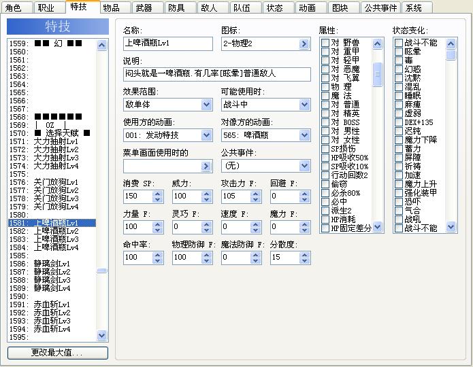Click the 属性 list scrollbar thumb
473x367 pixels.
pyautogui.click(x=377, y=74)
